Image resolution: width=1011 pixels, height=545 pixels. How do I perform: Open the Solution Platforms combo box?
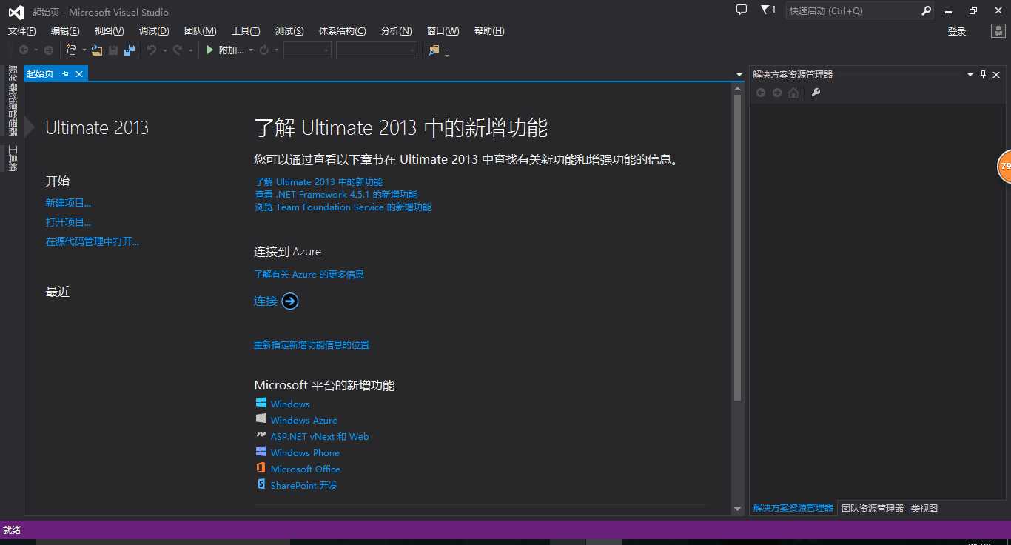(377, 50)
